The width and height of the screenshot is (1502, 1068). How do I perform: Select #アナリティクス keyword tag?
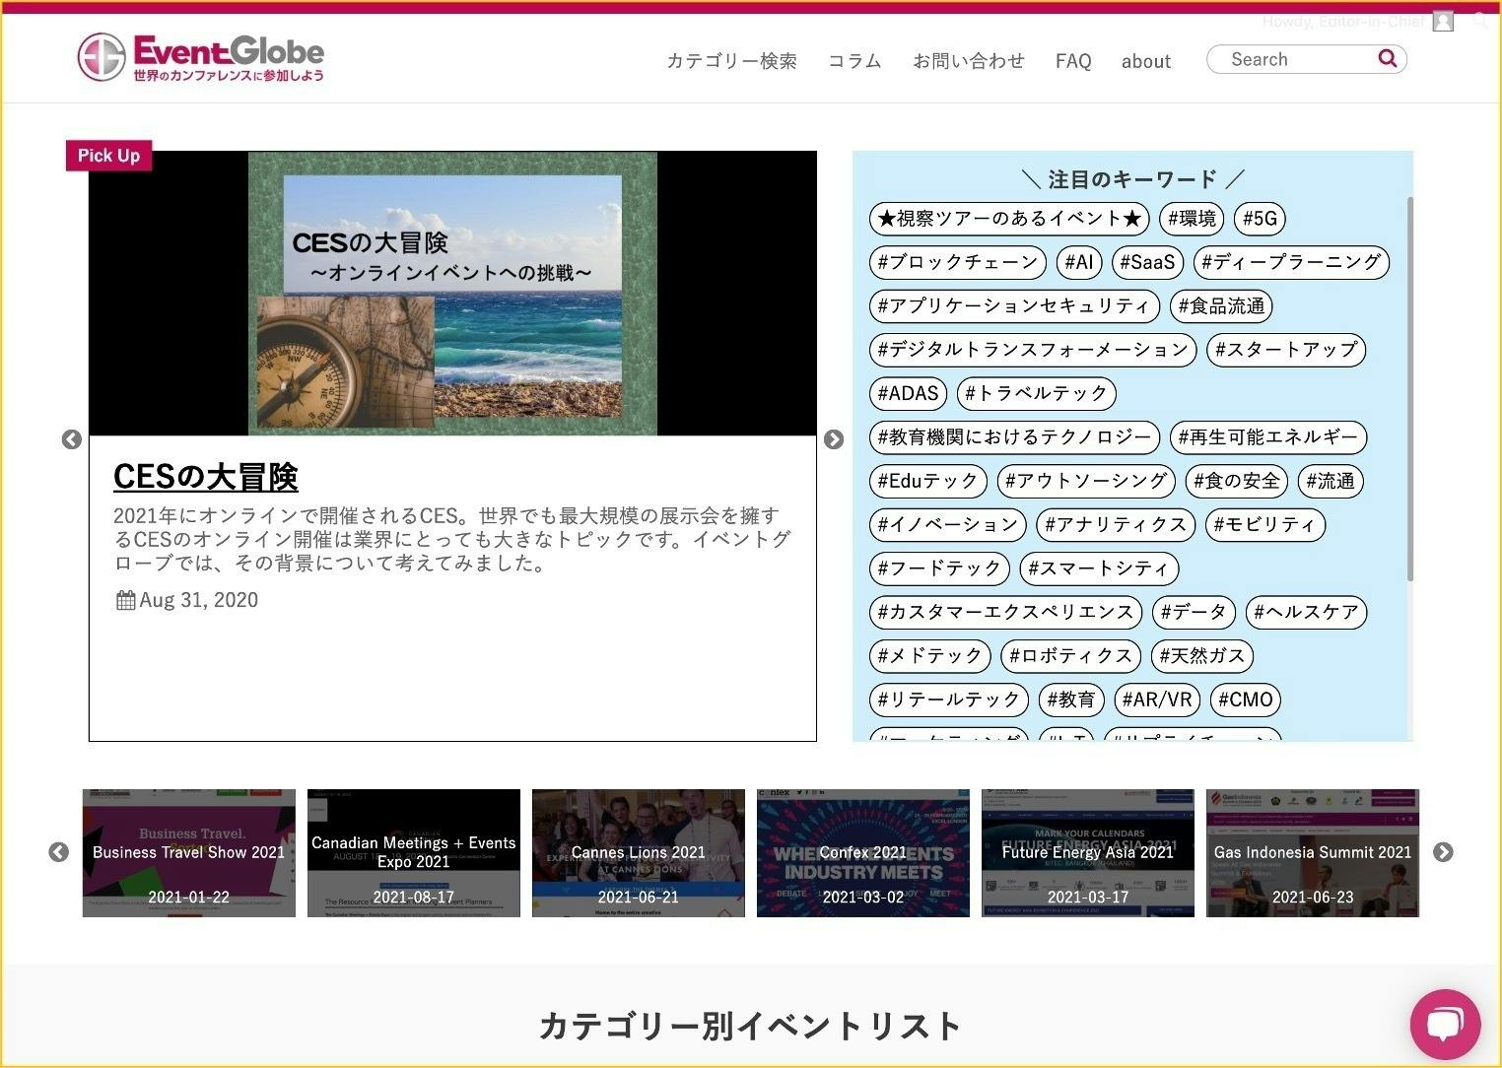(1116, 525)
